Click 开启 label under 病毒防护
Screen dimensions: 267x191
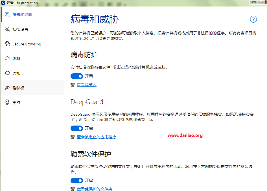click(89, 76)
